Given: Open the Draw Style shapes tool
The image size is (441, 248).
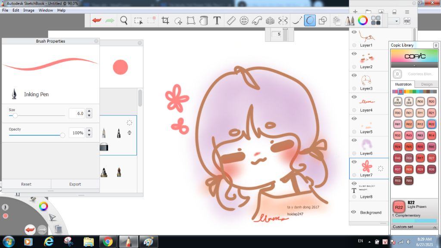Looking at the screenshot, I should [x=323, y=20].
